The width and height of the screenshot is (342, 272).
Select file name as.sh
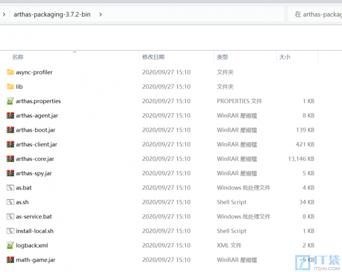pyautogui.click(x=22, y=202)
